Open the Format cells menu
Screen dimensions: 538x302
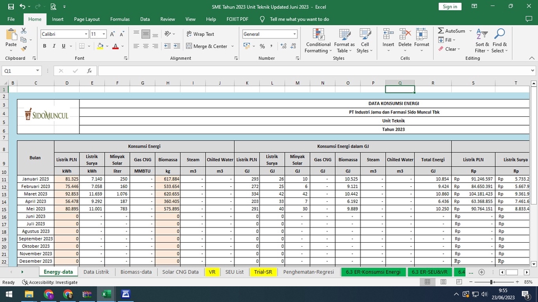coord(421,41)
